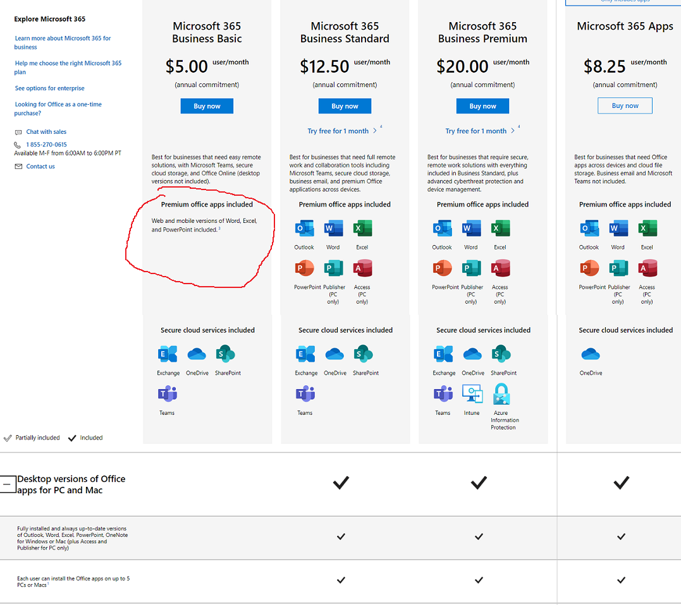Call the 1 855-270-0615 phone link
This screenshot has width=681, height=605.
(46, 145)
